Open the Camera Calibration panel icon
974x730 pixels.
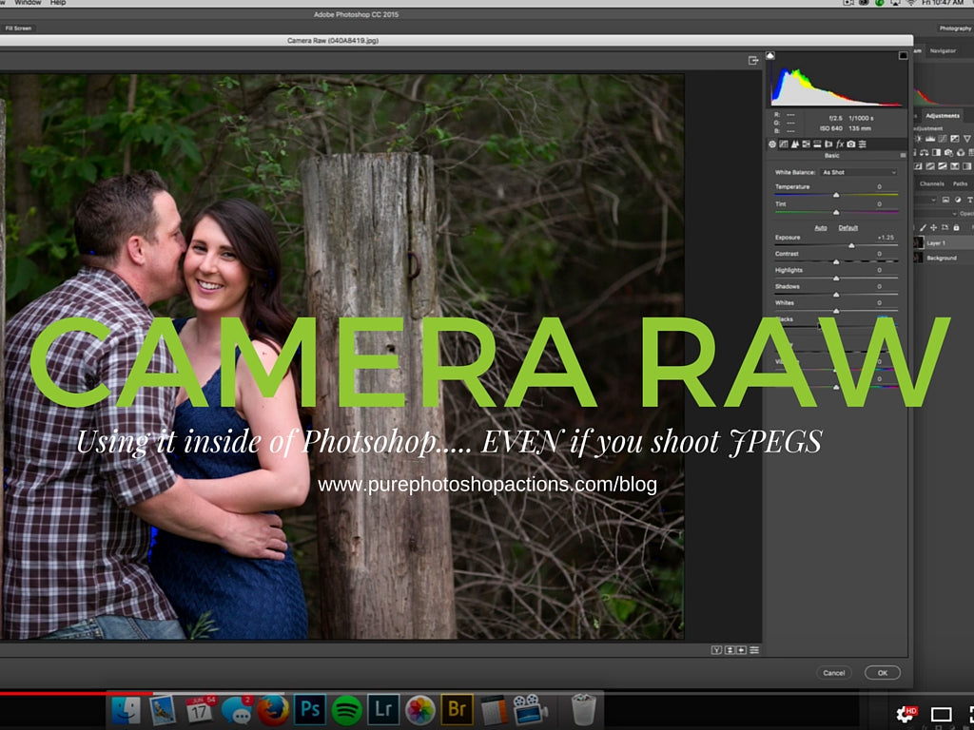[851, 144]
